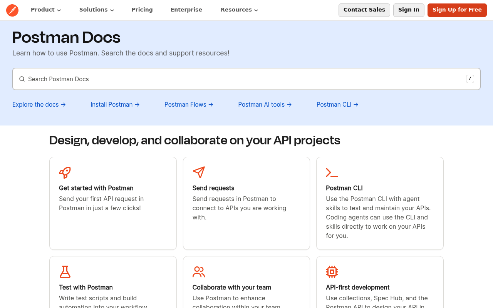Image resolution: width=493 pixels, height=308 pixels.
Task: Open the Postman CLI card title
Action: pos(344,188)
